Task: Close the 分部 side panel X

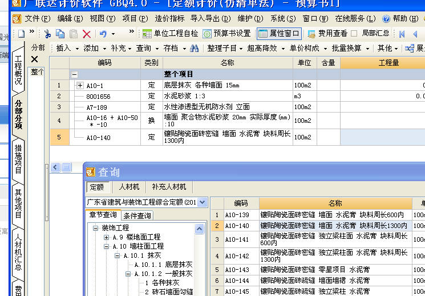Action: [34, 59]
